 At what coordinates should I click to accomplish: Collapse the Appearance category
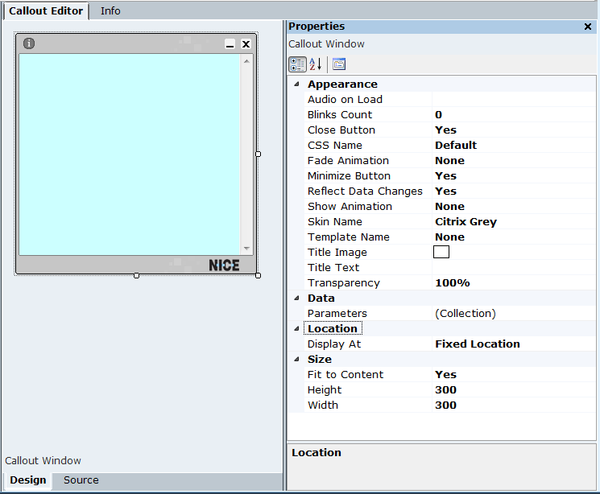296,84
